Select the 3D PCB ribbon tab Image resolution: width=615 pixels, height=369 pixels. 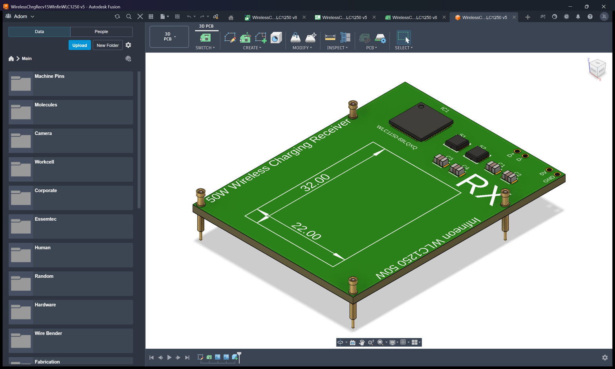[206, 26]
